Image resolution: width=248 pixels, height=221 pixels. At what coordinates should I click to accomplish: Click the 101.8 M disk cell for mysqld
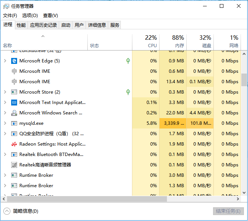(200, 123)
